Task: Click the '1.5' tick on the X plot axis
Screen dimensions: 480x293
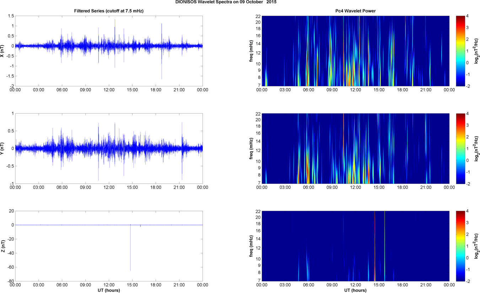Action: pyautogui.click(x=11, y=16)
